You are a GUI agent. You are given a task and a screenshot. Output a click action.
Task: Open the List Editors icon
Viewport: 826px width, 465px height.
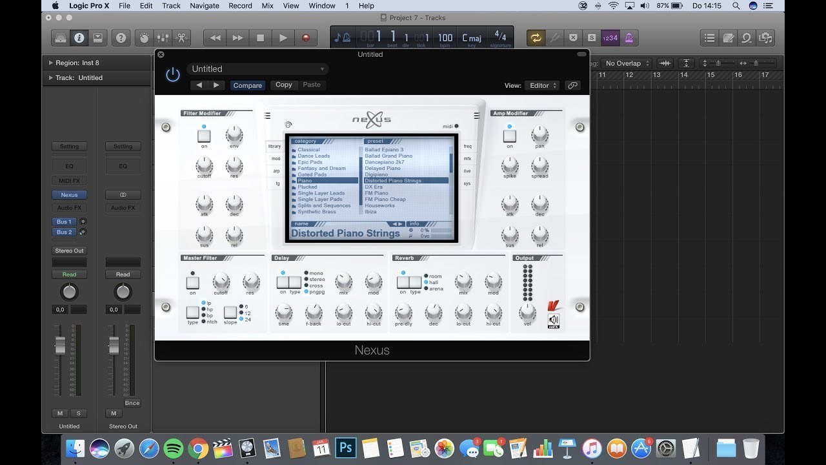[709, 37]
